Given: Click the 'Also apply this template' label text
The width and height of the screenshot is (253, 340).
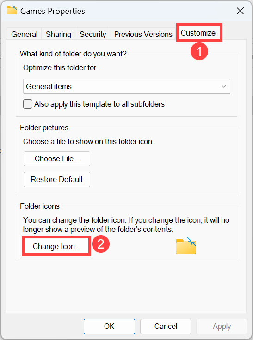Looking at the screenshot, I should 99,104.
